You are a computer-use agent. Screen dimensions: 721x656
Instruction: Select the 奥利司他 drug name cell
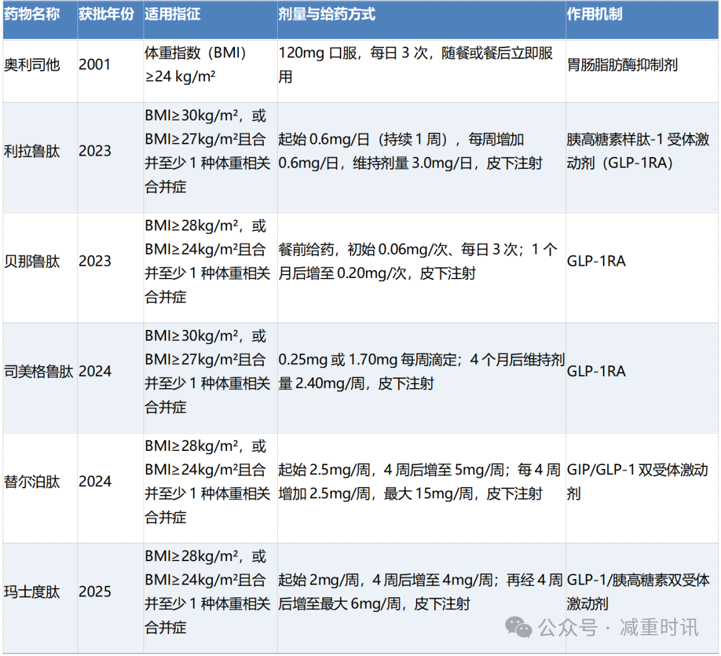pos(32,65)
